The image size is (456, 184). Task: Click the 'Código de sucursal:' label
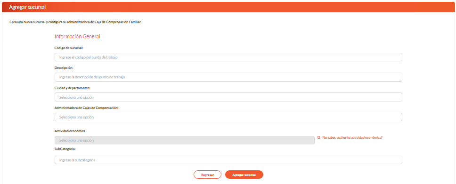coord(69,48)
